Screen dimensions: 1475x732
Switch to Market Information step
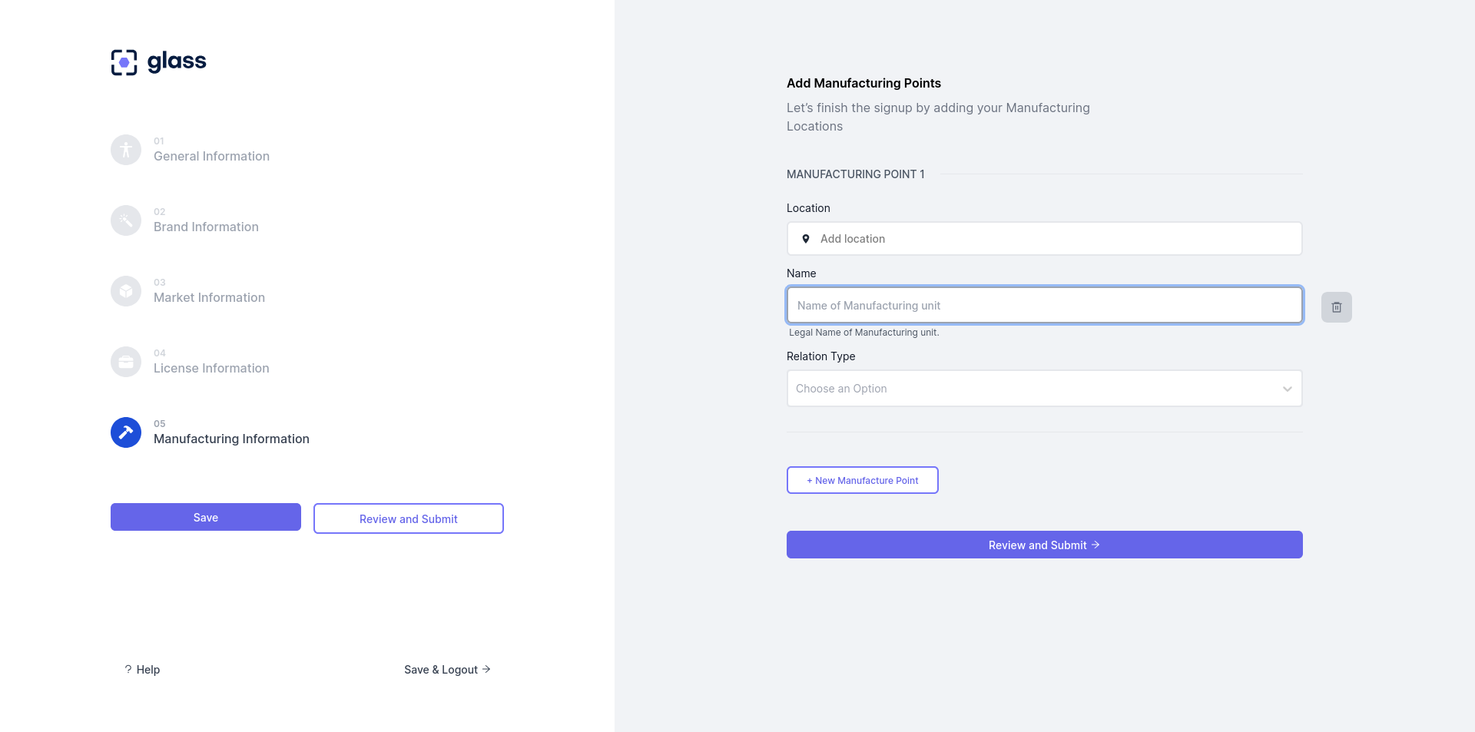pos(209,297)
